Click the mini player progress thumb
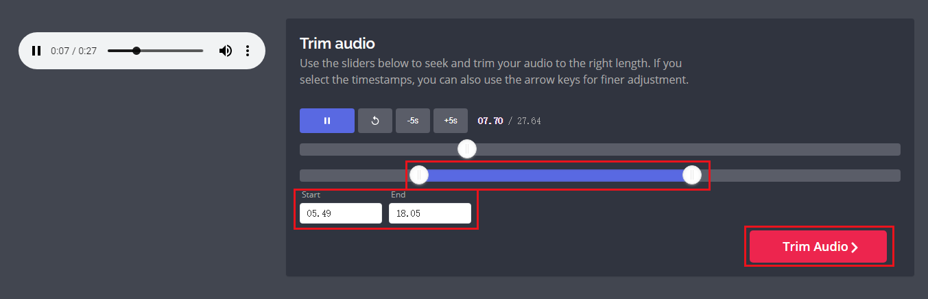928x299 pixels. click(136, 51)
